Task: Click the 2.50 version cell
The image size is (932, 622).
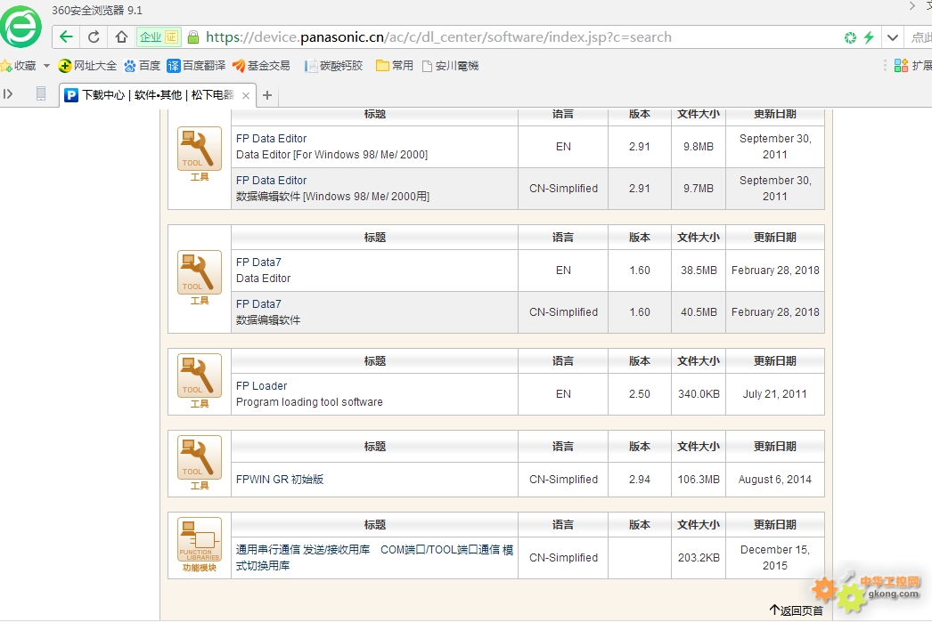Action: [x=640, y=393]
